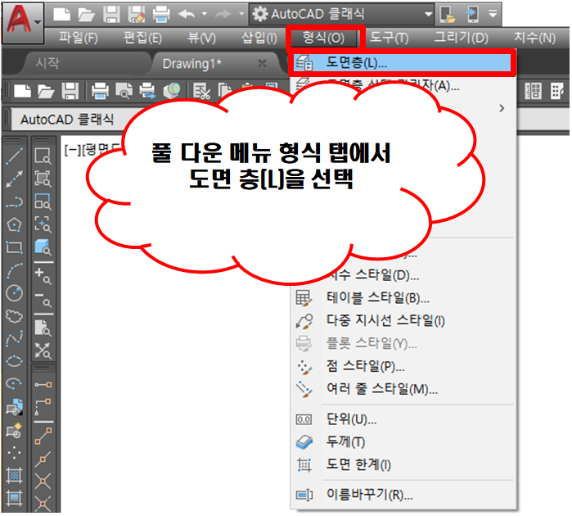The image size is (572, 516).
Task: Select the Polyline tool
Action: [x=14, y=202]
